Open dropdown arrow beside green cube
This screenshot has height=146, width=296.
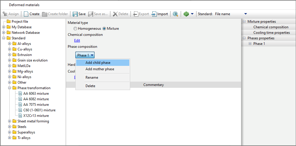[x=192, y=14]
